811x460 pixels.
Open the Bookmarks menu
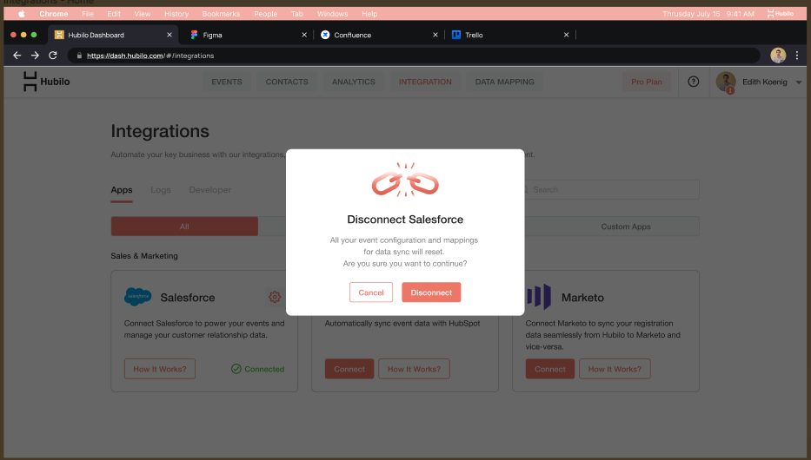pyautogui.click(x=221, y=14)
